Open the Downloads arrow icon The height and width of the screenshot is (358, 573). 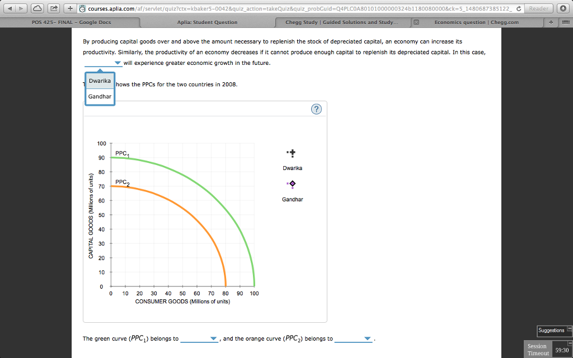click(564, 8)
